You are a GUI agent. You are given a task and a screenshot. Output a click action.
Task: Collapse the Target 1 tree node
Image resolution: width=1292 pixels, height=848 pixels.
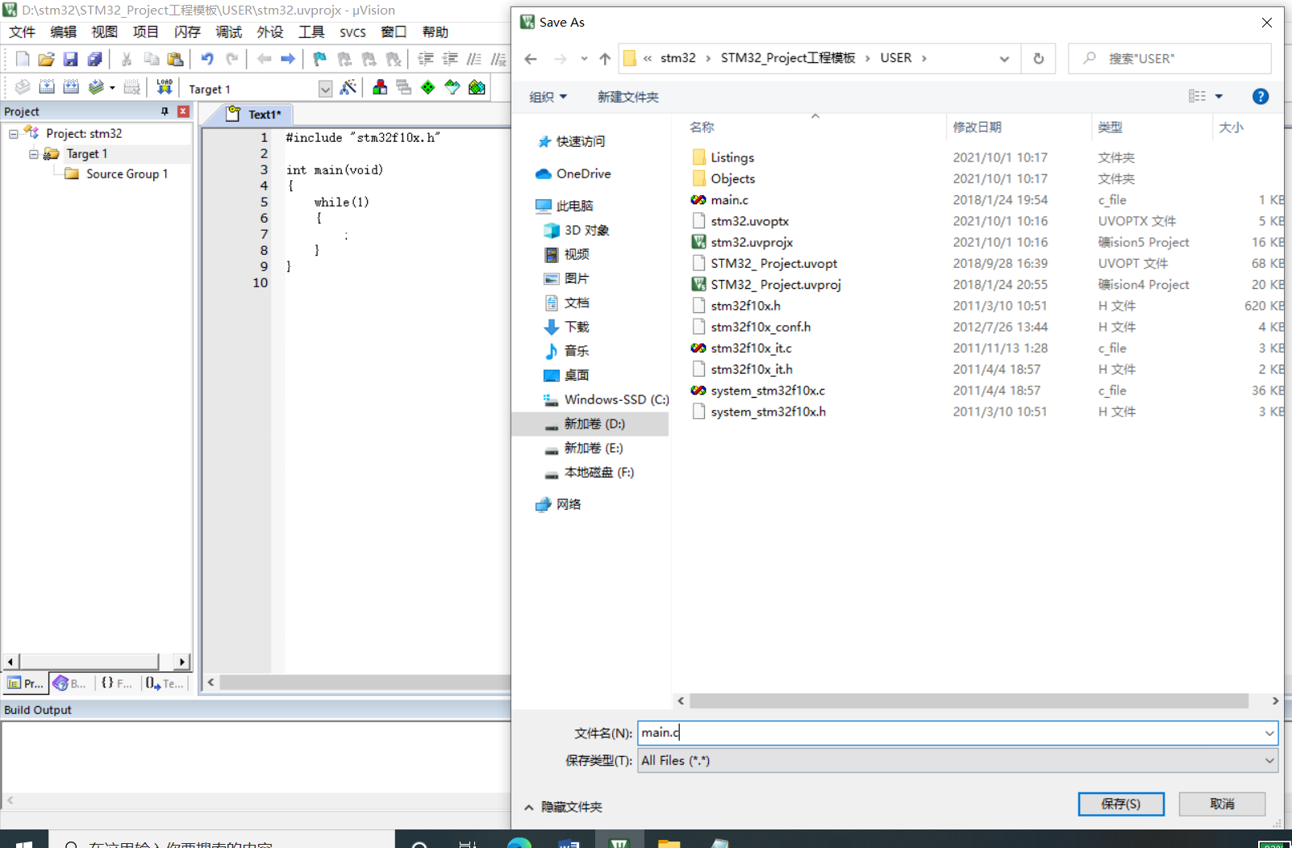[34, 154]
